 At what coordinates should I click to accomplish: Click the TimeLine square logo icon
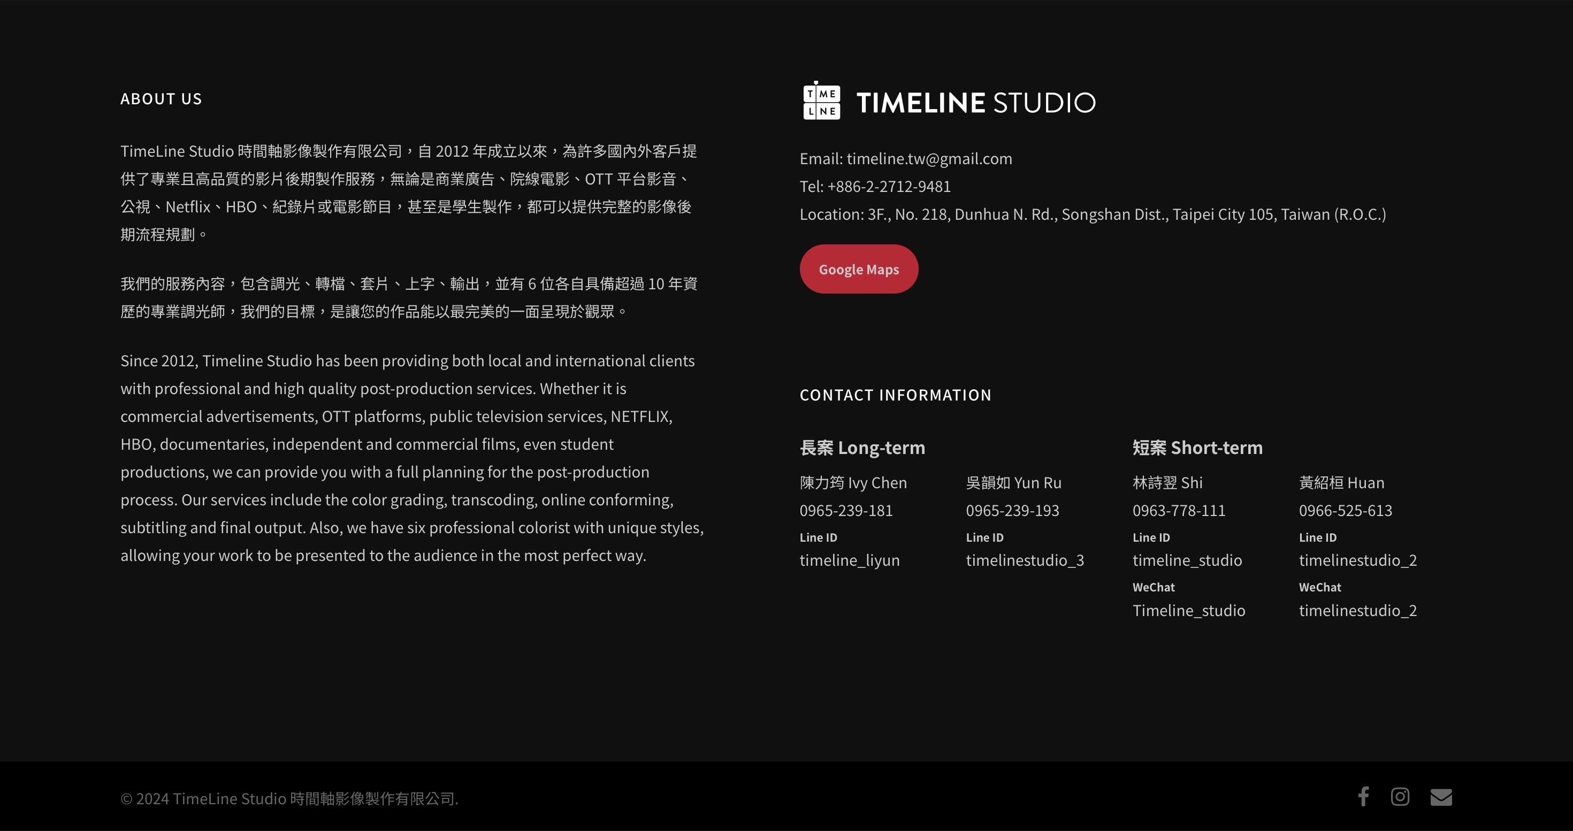pyautogui.click(x=821, y=101)
